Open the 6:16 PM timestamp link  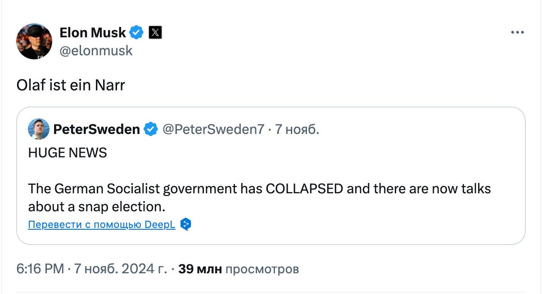pos(40,269)
